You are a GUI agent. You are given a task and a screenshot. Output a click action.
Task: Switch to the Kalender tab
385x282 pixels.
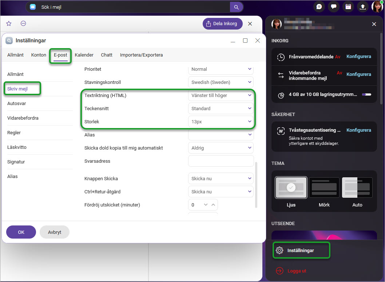pos(84,55)
